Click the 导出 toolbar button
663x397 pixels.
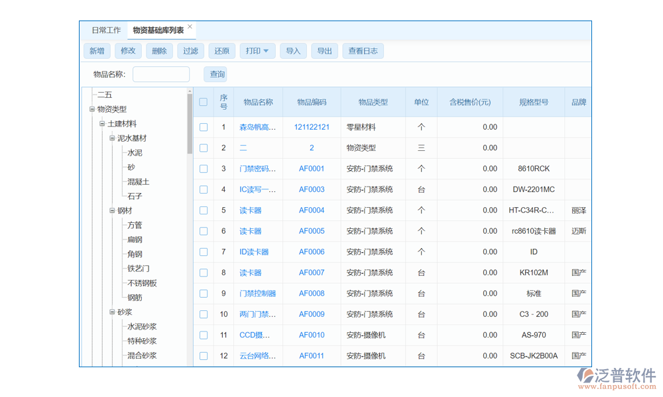click(324, 51)
